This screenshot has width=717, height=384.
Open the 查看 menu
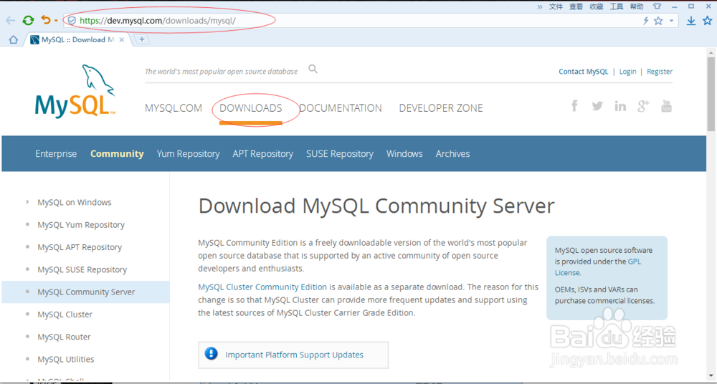(x=576, y=6)
